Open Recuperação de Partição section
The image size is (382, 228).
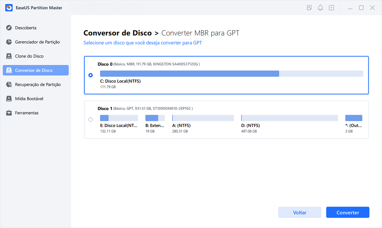click(x=36, y=85)
